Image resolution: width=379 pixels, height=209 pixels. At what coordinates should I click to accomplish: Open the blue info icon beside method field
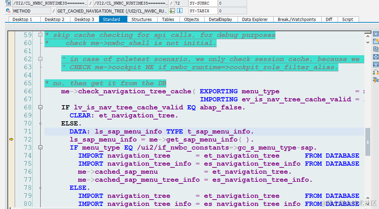coord(180,11)
